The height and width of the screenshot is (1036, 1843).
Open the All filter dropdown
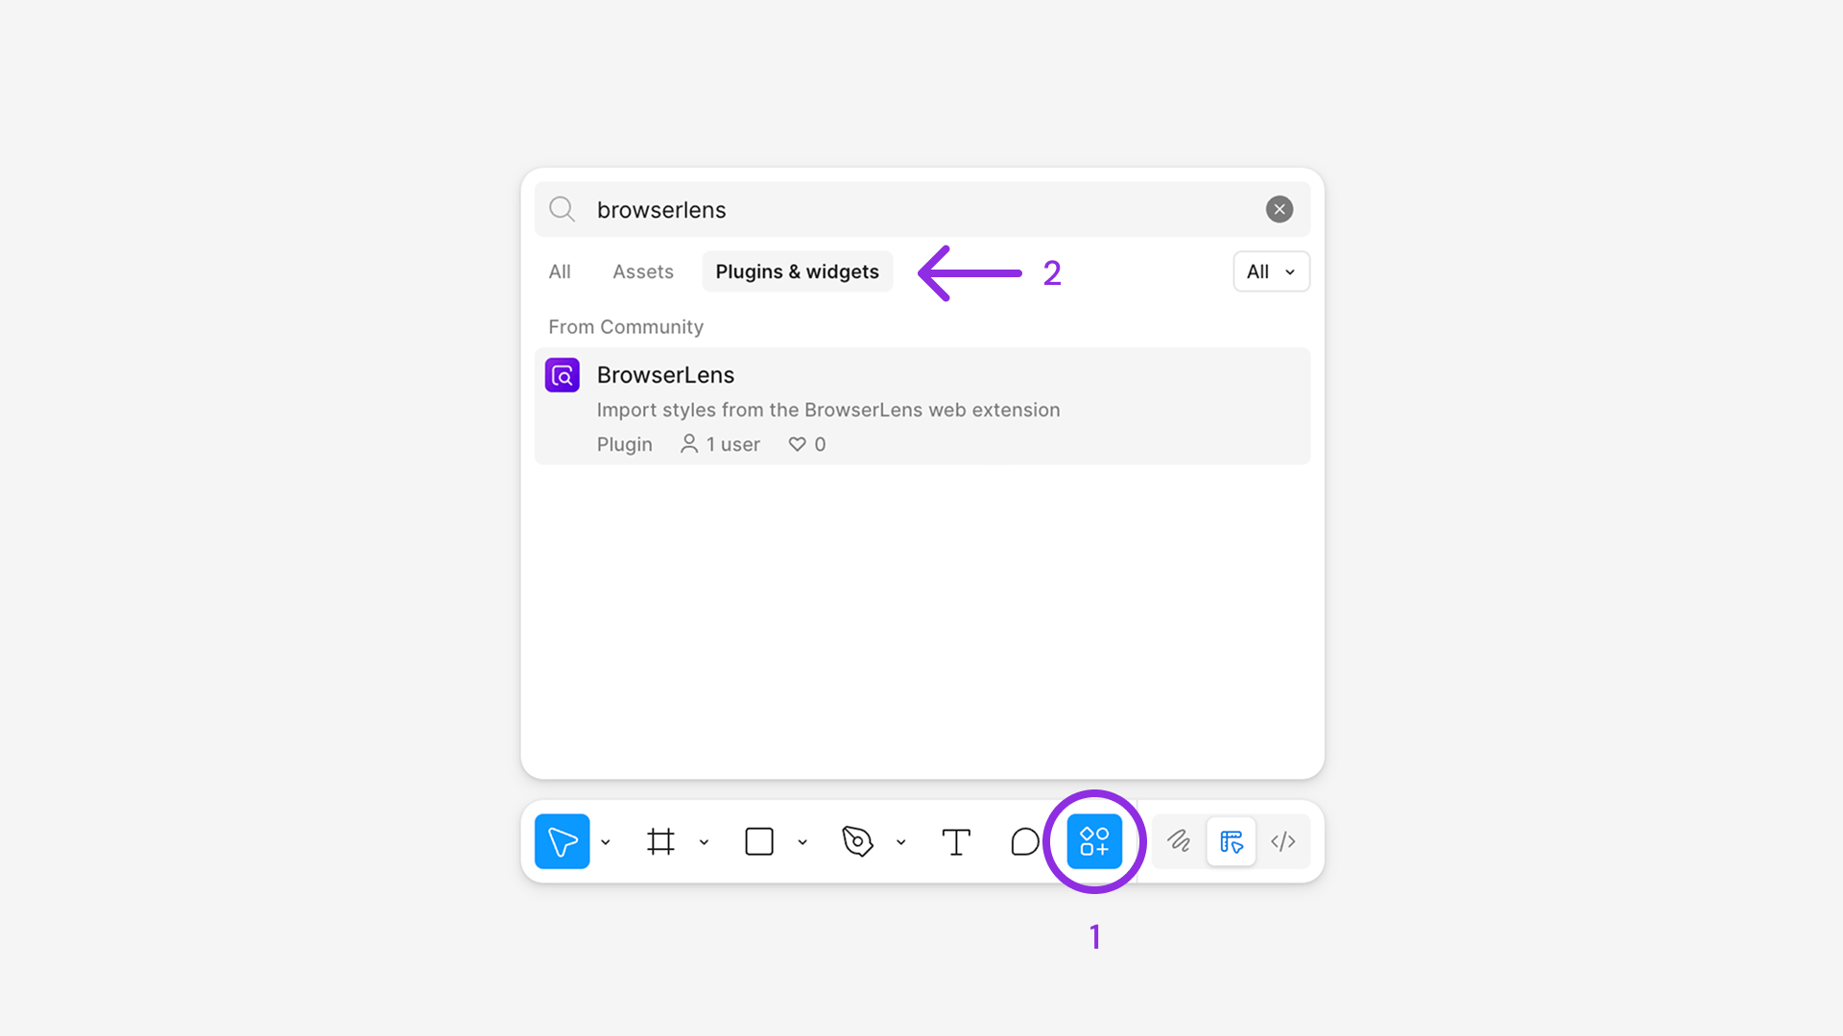pyautogui.click(x=1271, y=271)
